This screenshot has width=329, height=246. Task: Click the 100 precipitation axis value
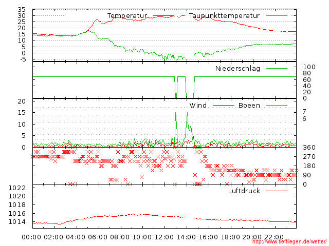click(x=309, y=67)
